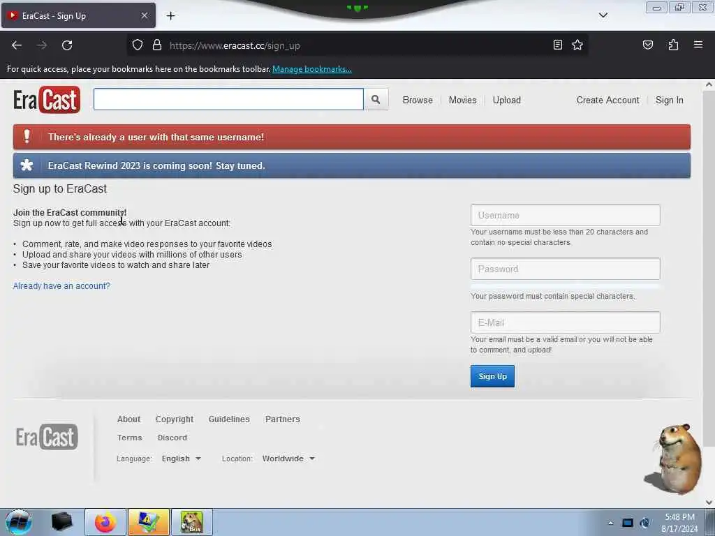The height and width of the screenshot is (536, 715).
Task: Click the Bonzi gopher taskbar icon
Action: click(191, 522)
